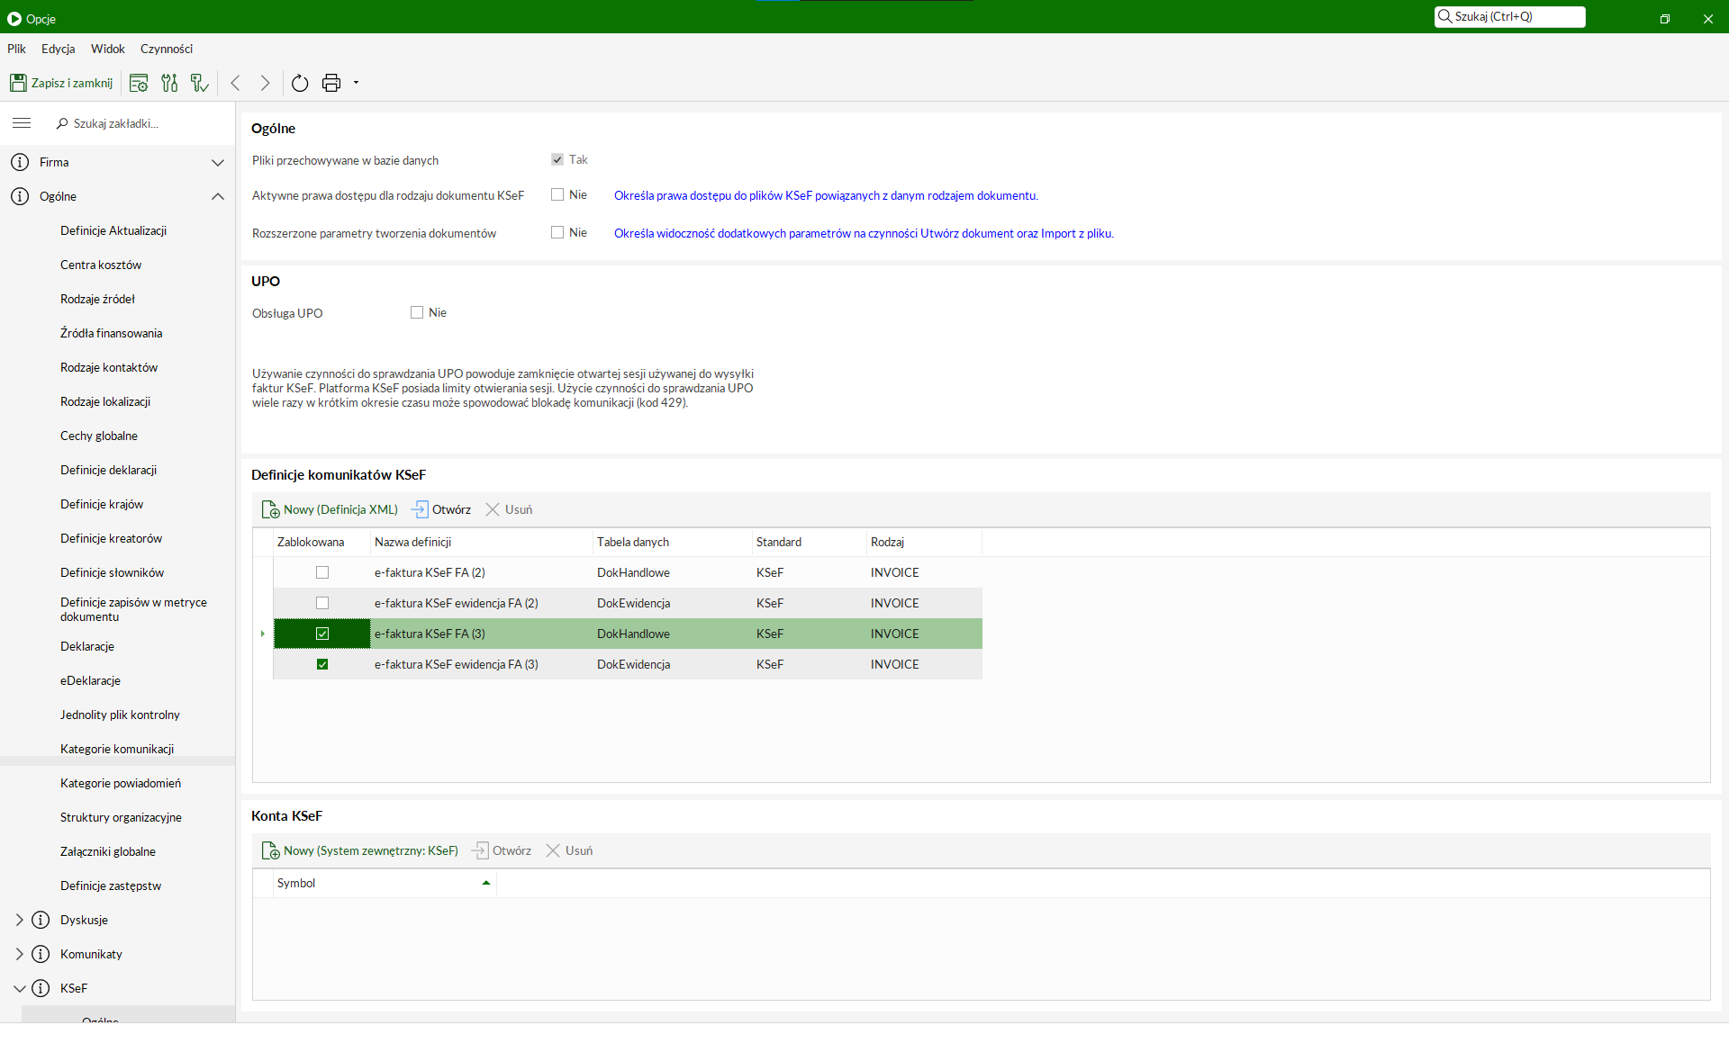Screen dimensions: 1729x1043
Task: Click the refresh icon in toolbar
Action: tap(300, 83)
